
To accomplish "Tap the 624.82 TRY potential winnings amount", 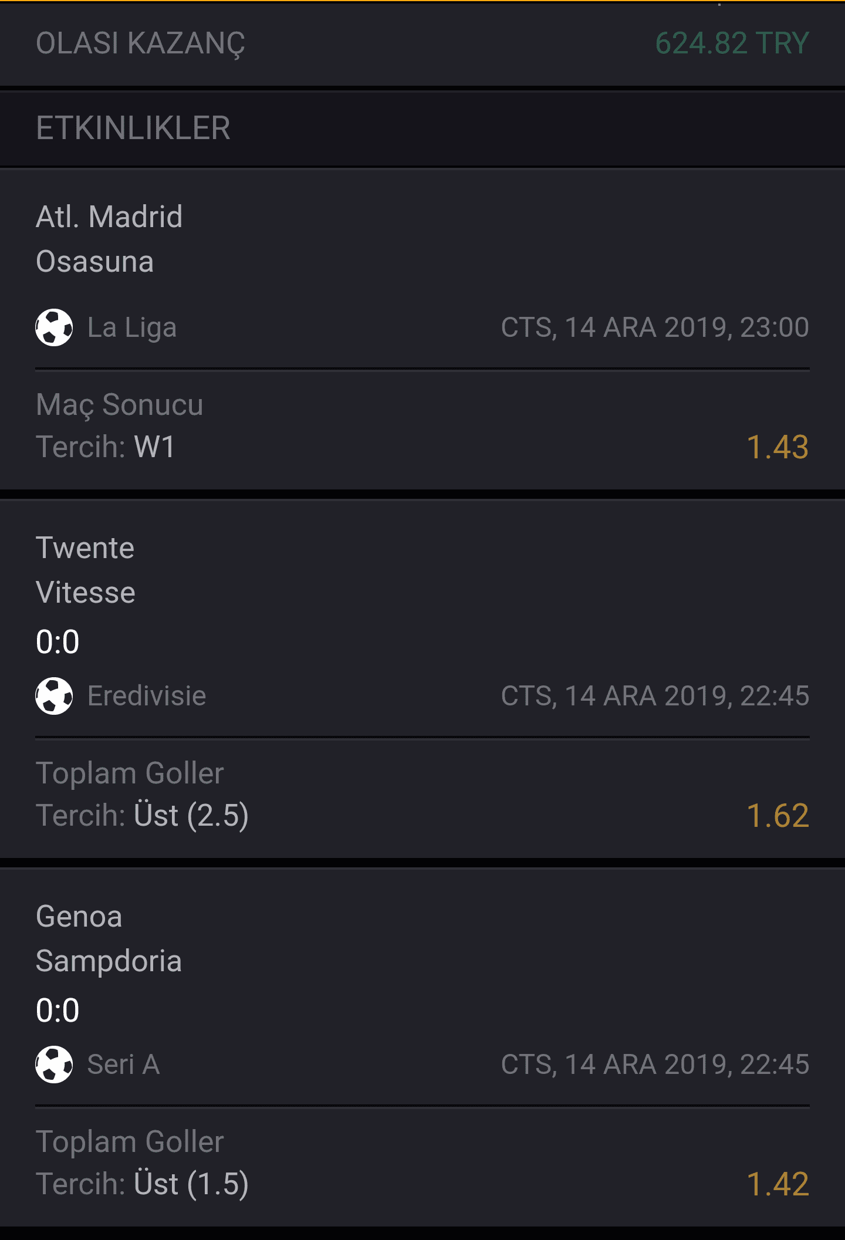I will 732,43.
